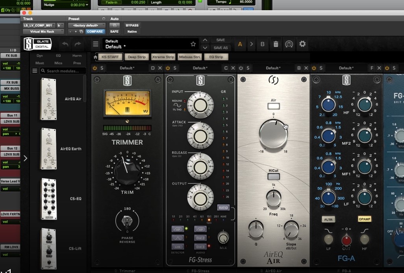Image resolution: width=404 pixels, height=273 pixels.
Task: Toggle the FLTR button on FG-A
Action: point(328,220)
